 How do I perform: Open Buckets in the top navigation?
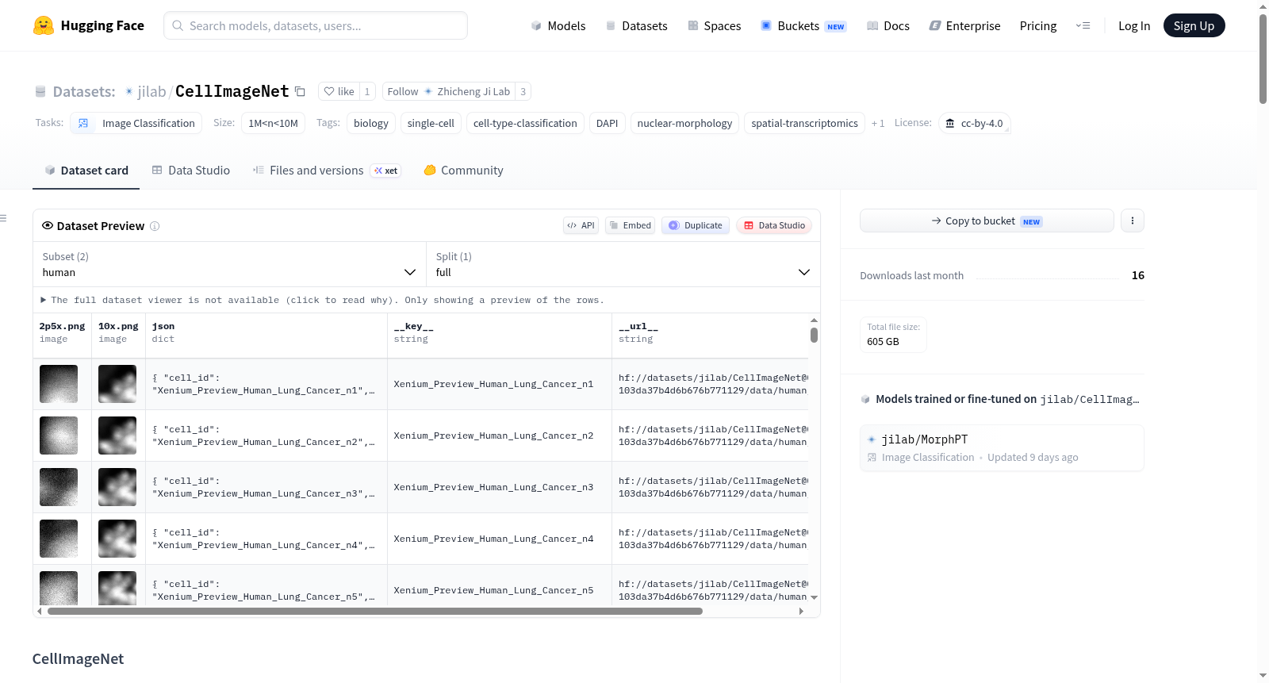(x=803, y=25)
